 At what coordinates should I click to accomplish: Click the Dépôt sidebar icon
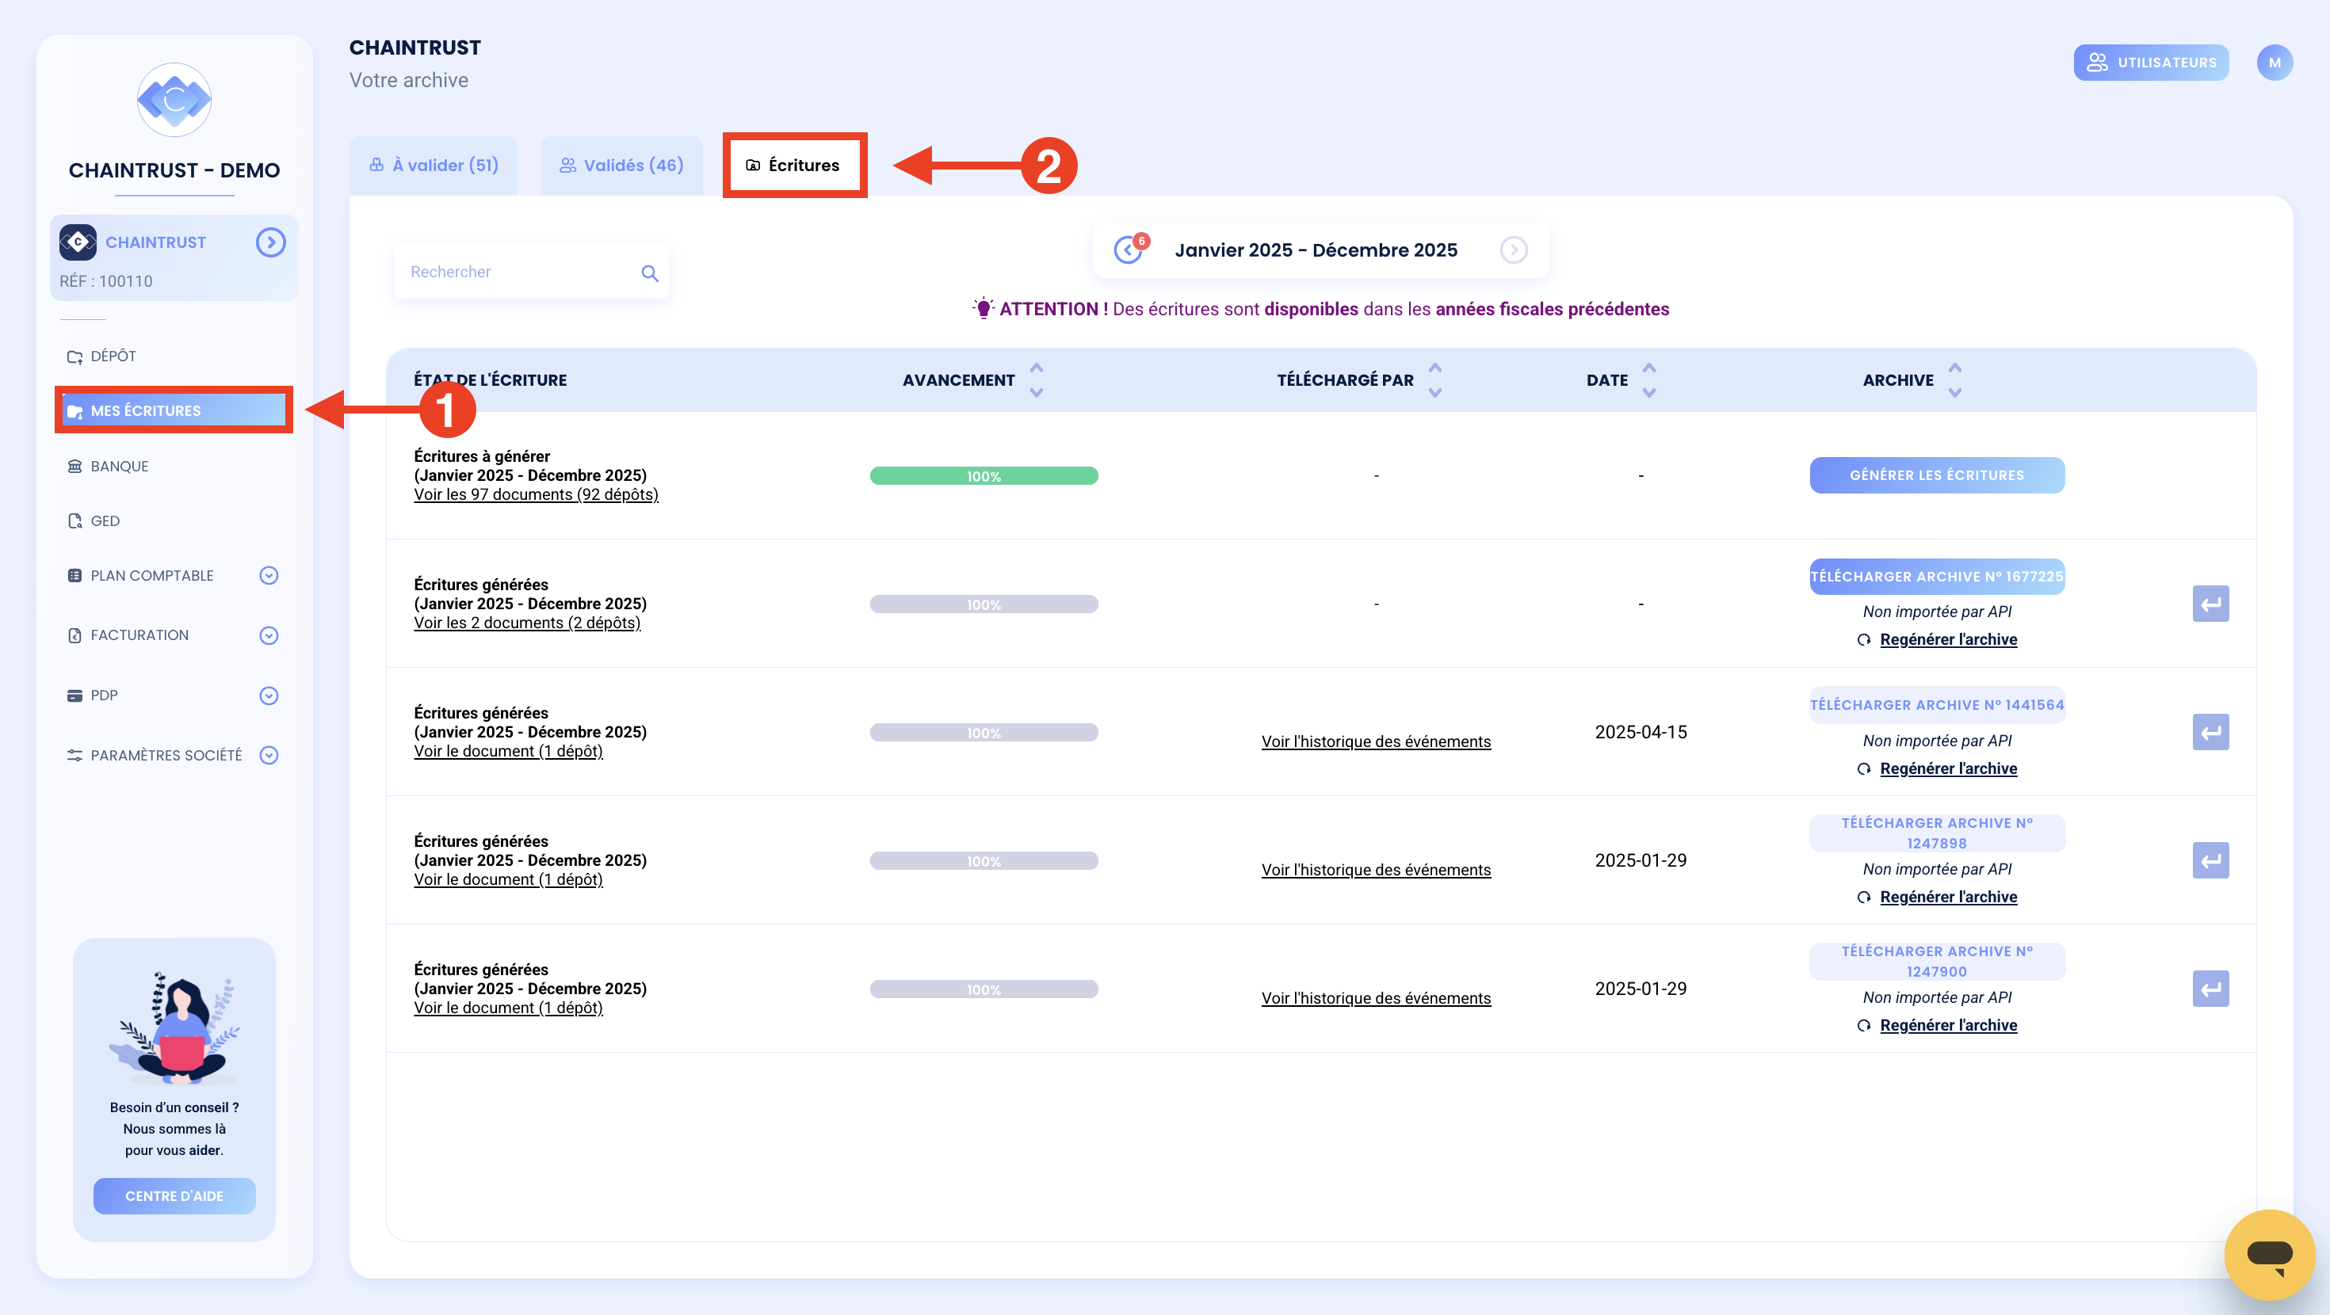pyautogui.click(x=75, y=356)
